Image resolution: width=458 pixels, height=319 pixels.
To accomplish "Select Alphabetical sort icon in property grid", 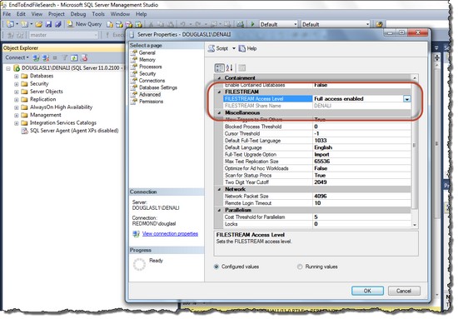I will tap(229, 67).
